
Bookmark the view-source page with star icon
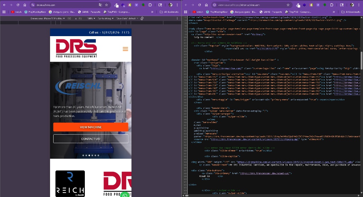click(288, 5)
